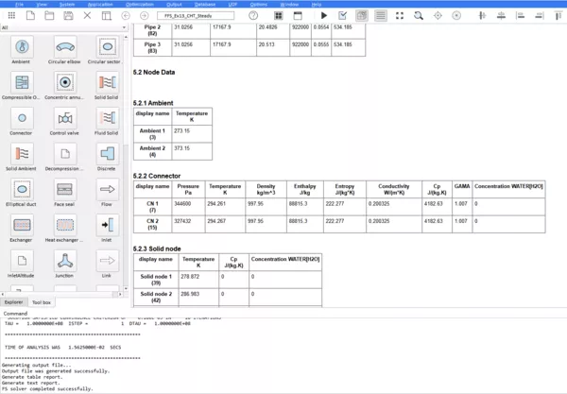Open the help question mark icon
This screenshot has height=394, width=567.
[x=253, y=15]
